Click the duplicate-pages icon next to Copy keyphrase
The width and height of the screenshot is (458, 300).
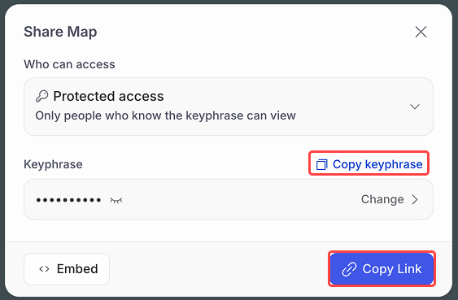pos(322,164)
